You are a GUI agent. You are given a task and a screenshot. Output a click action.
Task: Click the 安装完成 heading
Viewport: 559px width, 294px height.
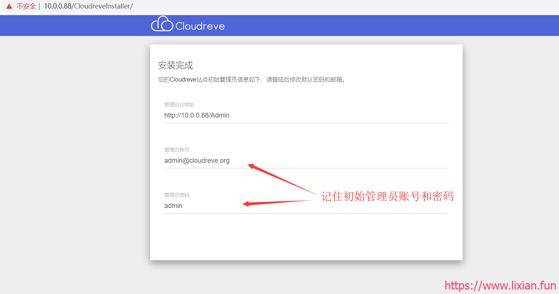(176, 66)
